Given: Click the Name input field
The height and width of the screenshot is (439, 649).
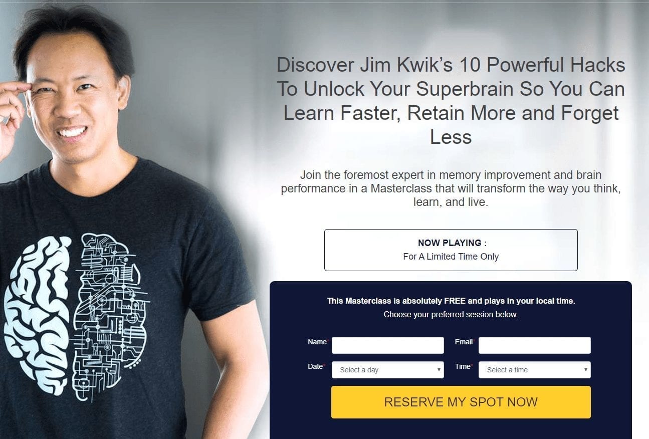Looking at the screenshot, I should coord(387,345).
